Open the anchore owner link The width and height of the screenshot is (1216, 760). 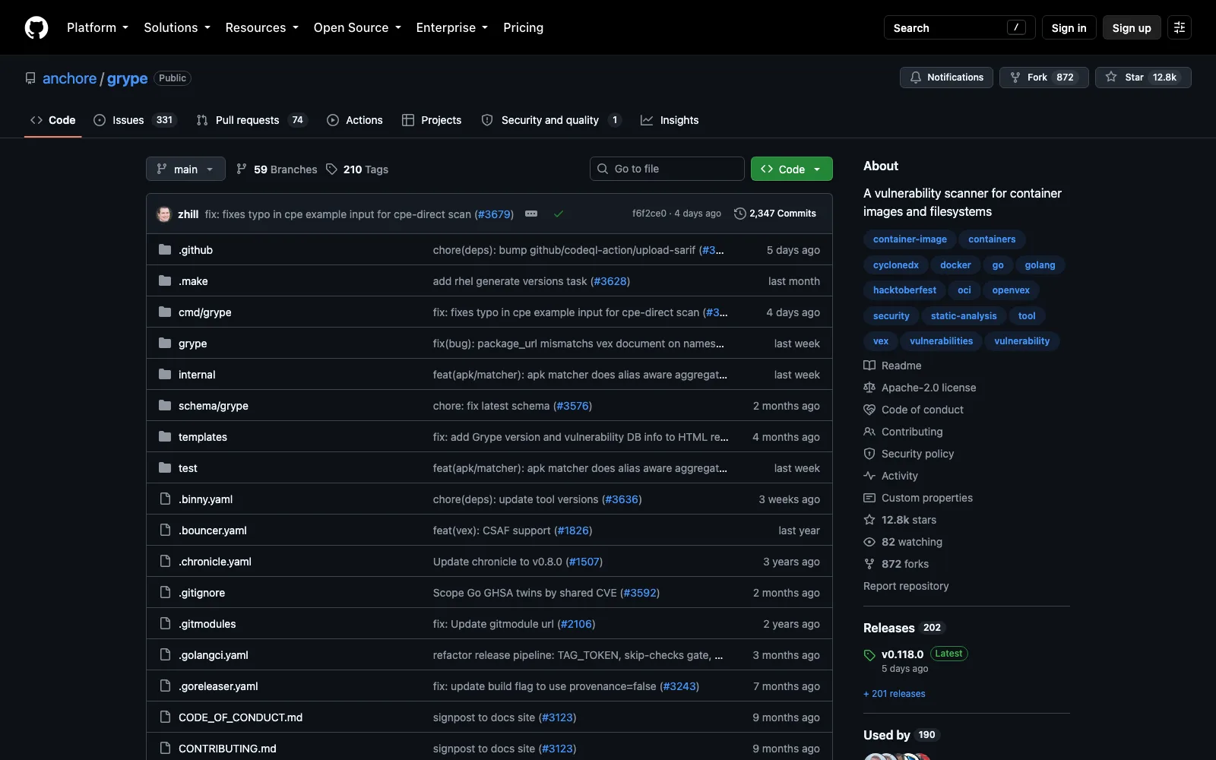click(x=69, y=78)
